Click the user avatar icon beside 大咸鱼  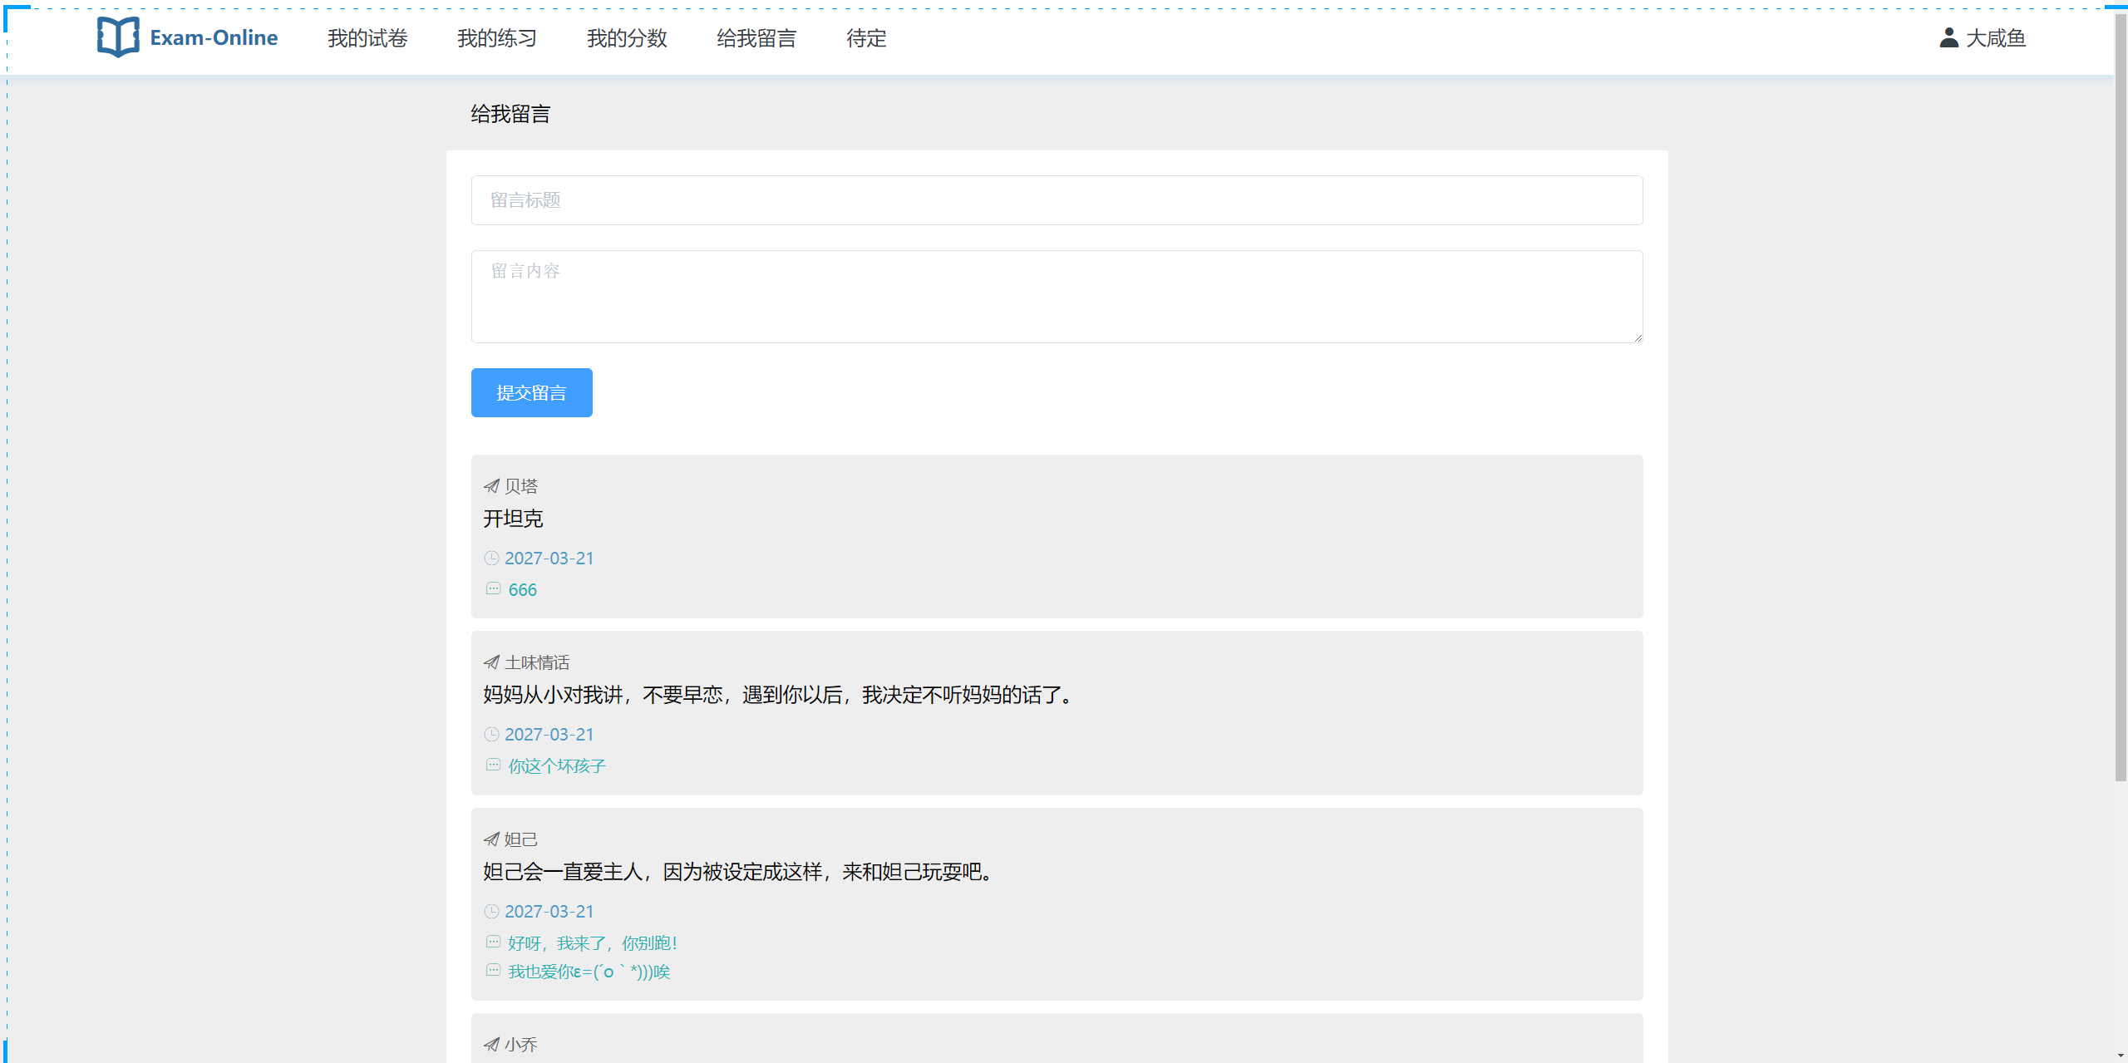click(x=1948, y=37)
